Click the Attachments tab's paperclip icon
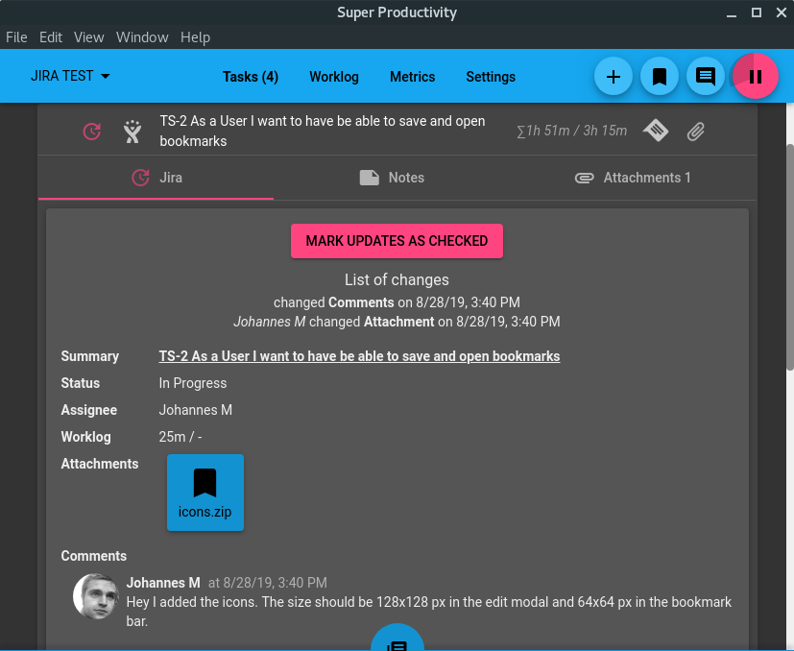Image resolution: width=794 pixels, height=651 pixels. [x=584, y=178]
